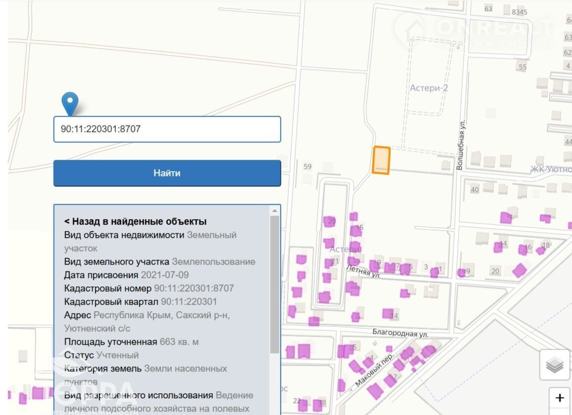
Task: Click the purple building numbered 20
Action: pos(329,222)
